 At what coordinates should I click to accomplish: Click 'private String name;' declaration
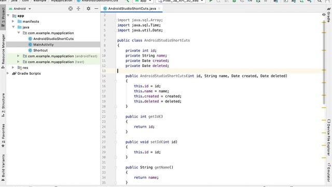tap(146, 56)
